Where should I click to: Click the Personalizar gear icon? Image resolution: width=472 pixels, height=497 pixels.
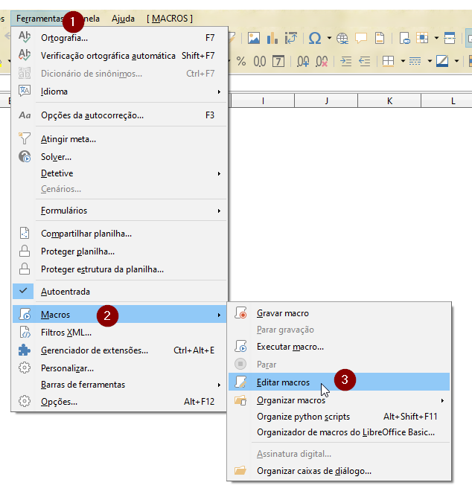coord(25,368)
